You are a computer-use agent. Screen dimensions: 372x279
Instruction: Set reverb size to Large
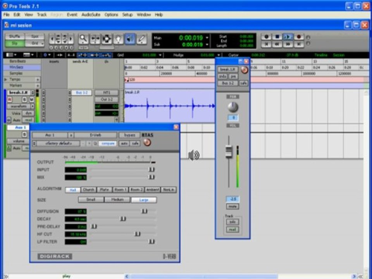pos(144,200)
